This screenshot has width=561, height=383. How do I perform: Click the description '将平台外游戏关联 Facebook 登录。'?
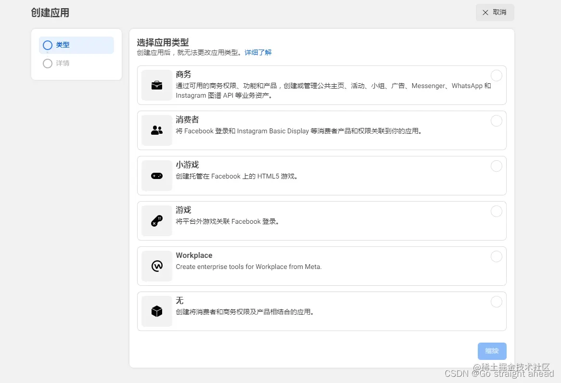click(x=228, y=221)
